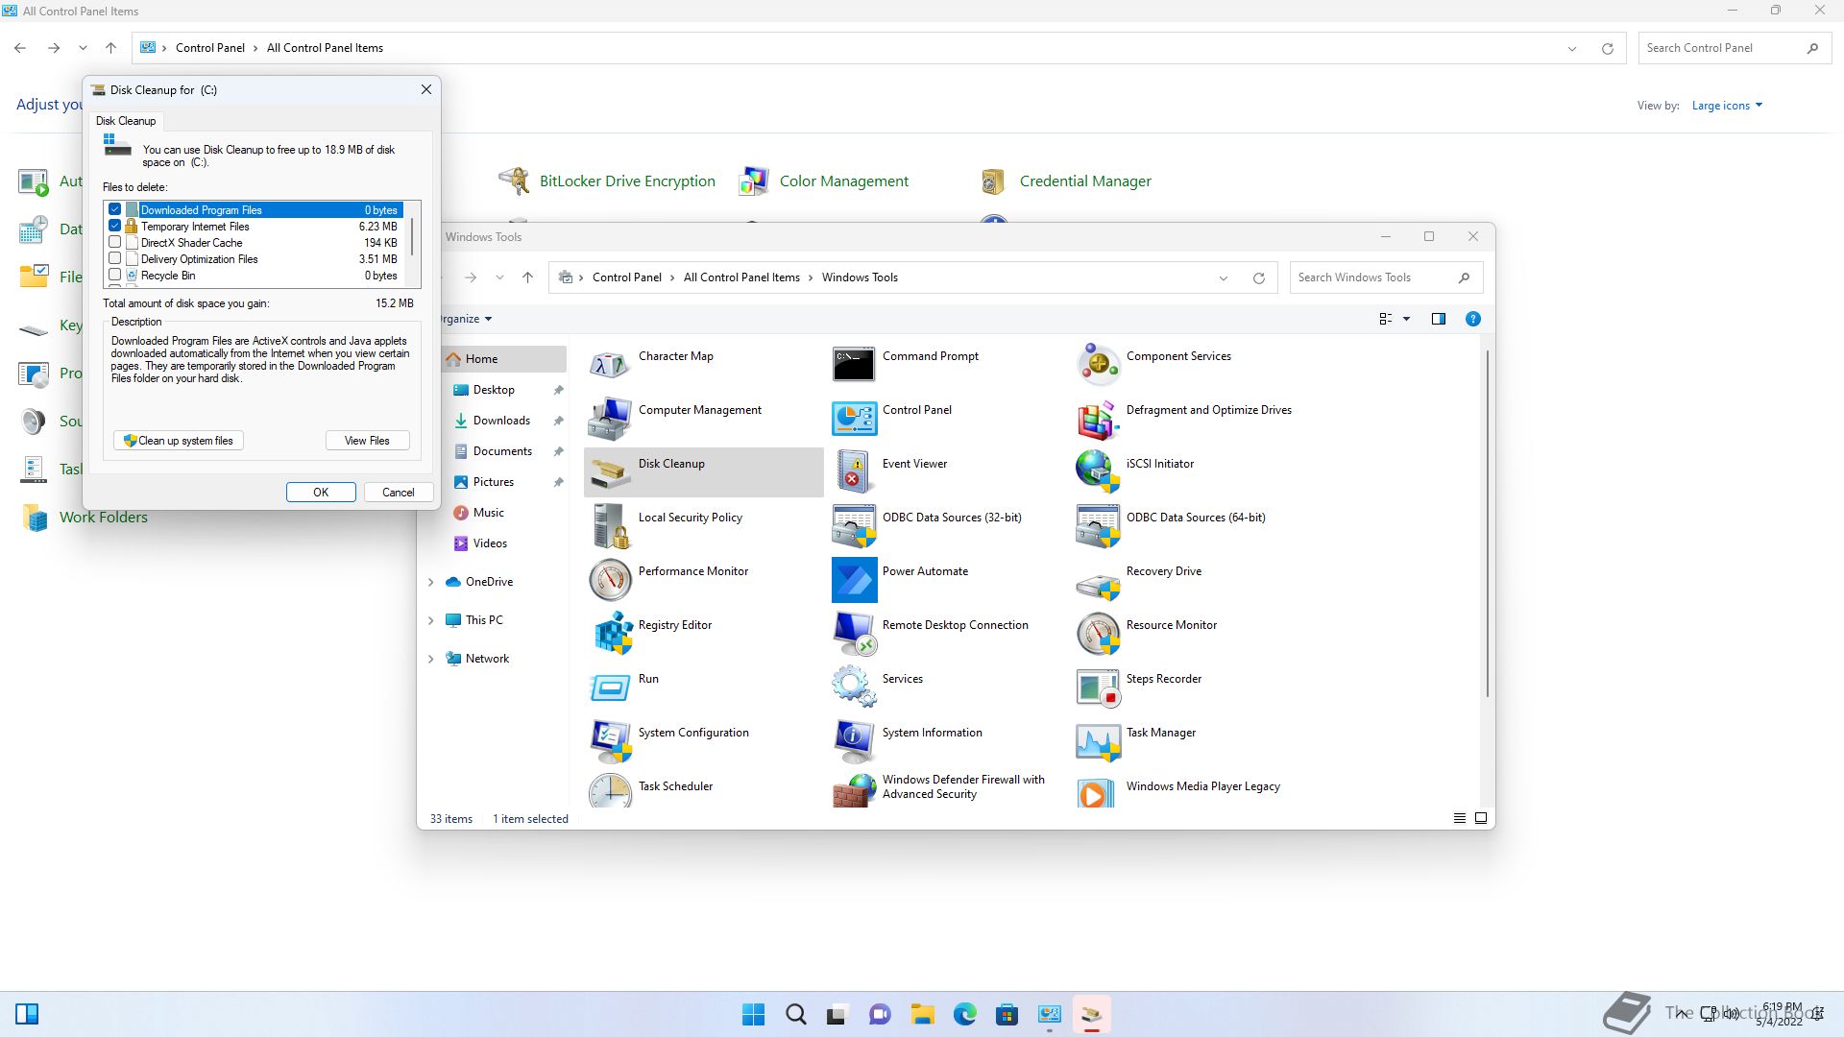Open Services gear icon
Screen dimensions: 1844x1037
[x=854, y=687]
